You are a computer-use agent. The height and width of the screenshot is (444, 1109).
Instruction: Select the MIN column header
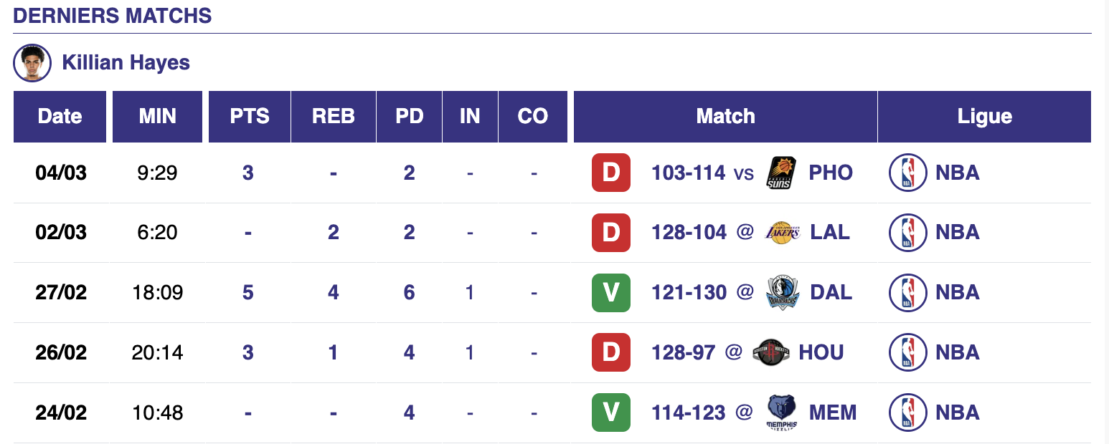click(158, 117)
